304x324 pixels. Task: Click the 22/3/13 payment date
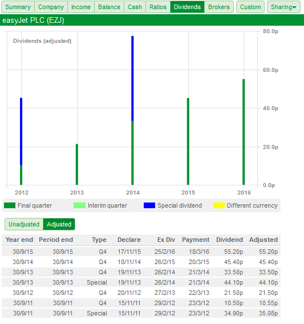(x=199, y=293)
